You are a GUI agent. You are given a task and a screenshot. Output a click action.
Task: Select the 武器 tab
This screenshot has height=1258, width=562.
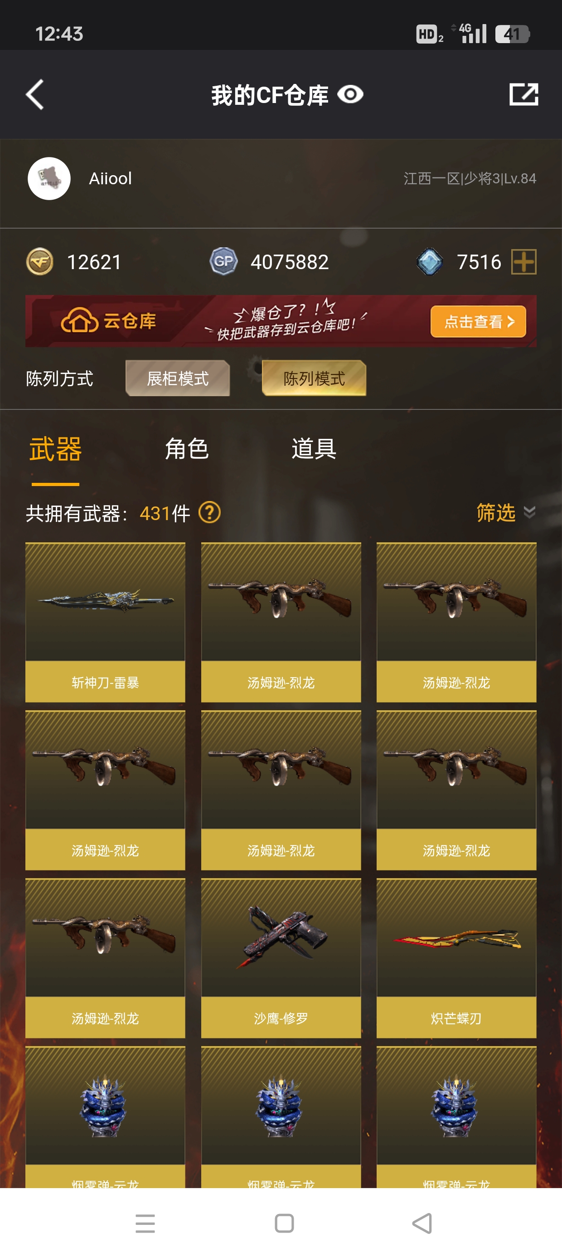pyautogui.click(x=55, y=449)
